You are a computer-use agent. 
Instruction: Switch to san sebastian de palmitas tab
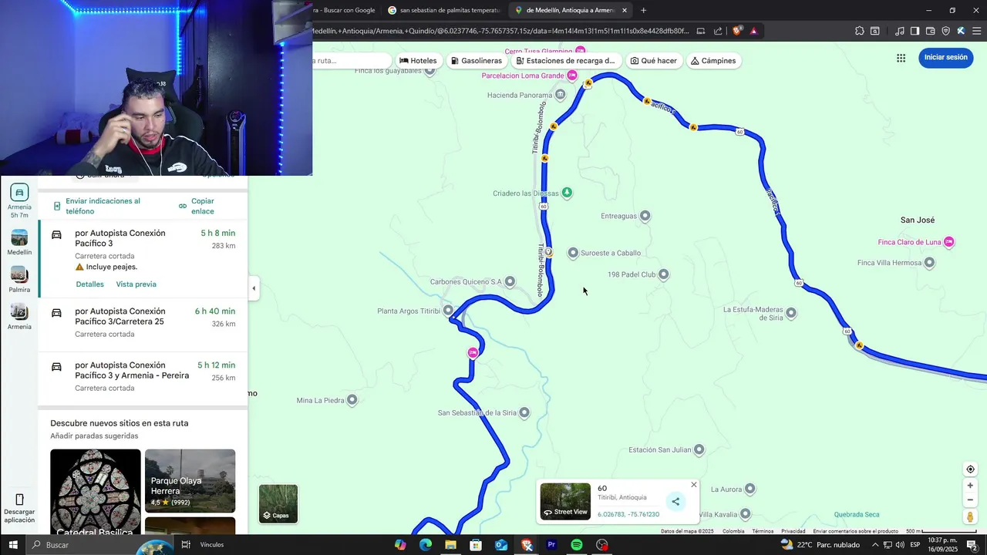(444, 10)
